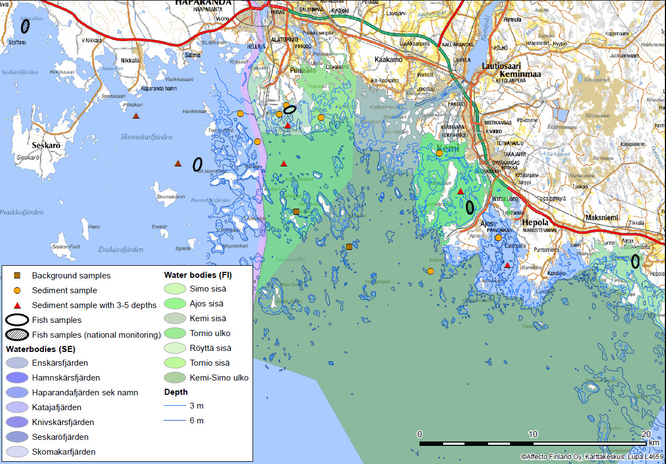
Task: Click the 3 m depth line symbol
Action: (x=176, y=406)
